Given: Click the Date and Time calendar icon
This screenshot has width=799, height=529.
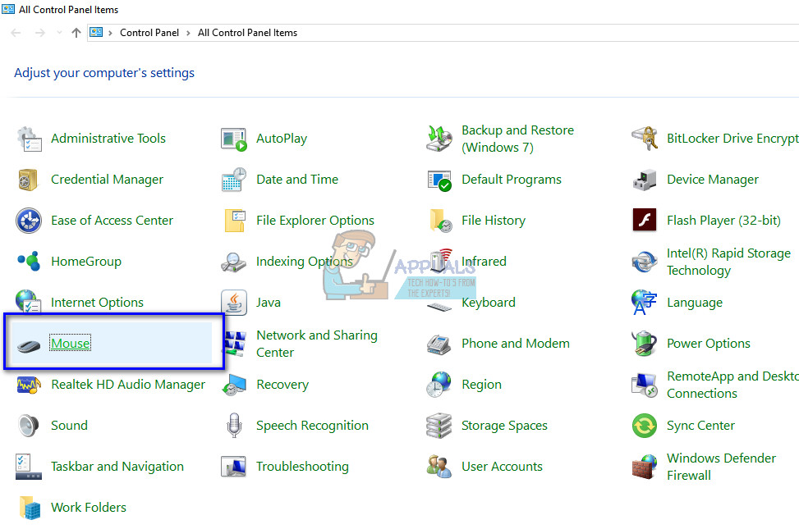Looking at the screenshot, I should (x=234, y=180).
